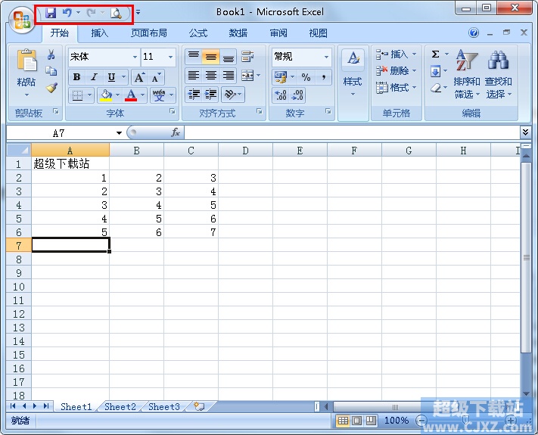
Task: Activate the Format Painter brush
Action: coord(51,89)
